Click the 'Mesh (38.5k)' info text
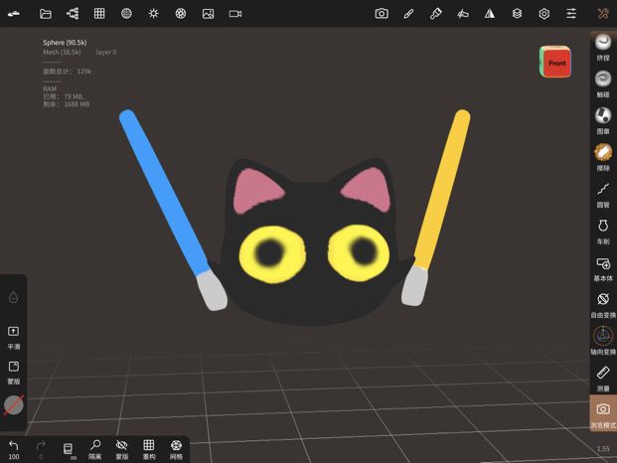617x463 pixels. point(62,53)
